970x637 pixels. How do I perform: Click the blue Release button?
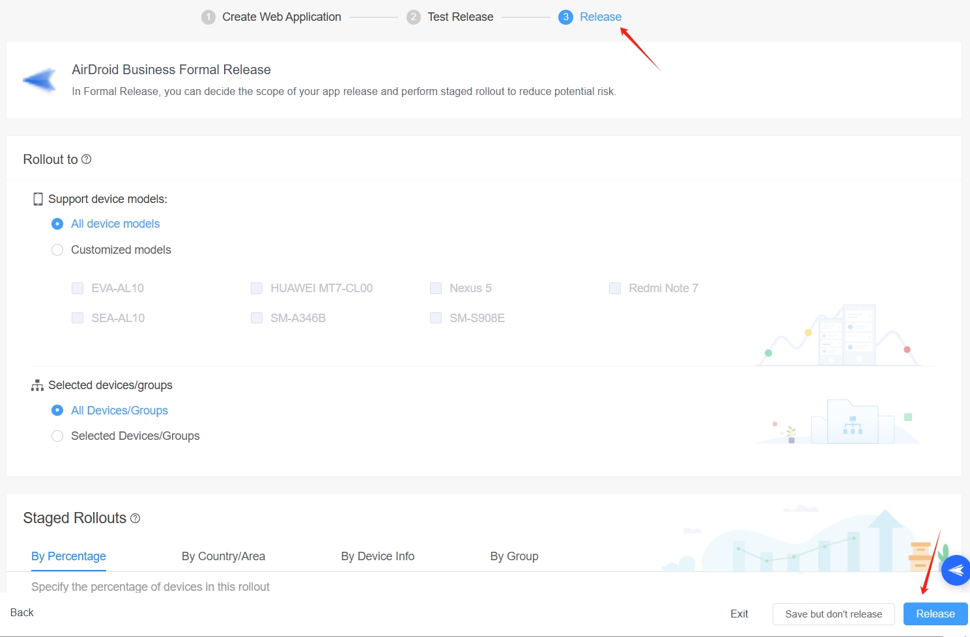[935, 614]
